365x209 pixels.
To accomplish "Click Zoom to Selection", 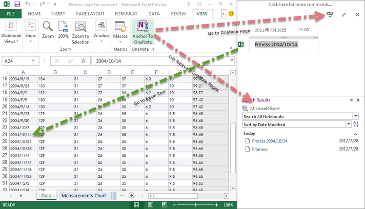I will pyautogui.click(x=80, y=33).
